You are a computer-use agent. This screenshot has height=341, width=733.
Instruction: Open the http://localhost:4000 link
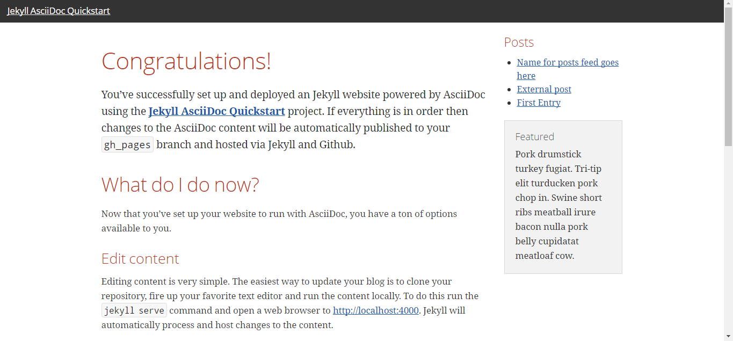(x=376, y=310)
